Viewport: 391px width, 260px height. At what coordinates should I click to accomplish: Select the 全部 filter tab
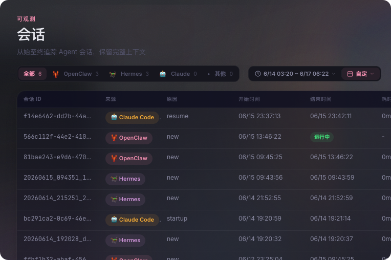(x=32, y=74)
